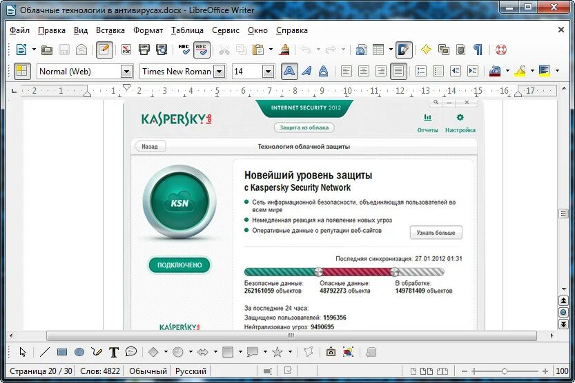This screenshot has height=383, width=575.
Task: Run Spelling and Grammar check
Action: tap(184, 50)
